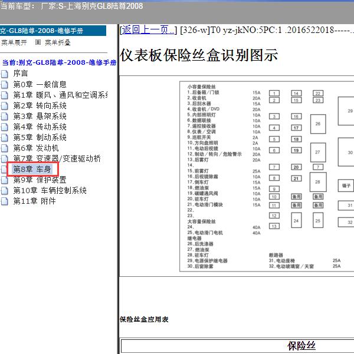Image resolution: width=354 pixels, height=354 pixels.
Task: Click the page icon beside 第3章 悬架系统
Action: (x=4, y=116)
